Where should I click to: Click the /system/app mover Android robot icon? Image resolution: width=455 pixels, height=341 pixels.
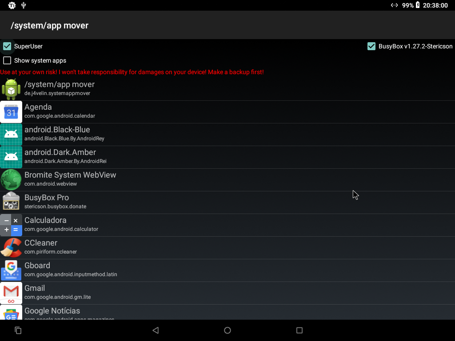(11, 89)
